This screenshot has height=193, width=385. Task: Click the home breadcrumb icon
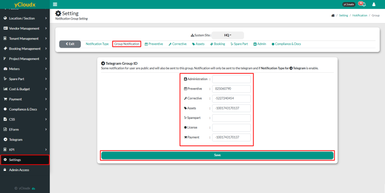pyautogui.click(x=333, y=15)
